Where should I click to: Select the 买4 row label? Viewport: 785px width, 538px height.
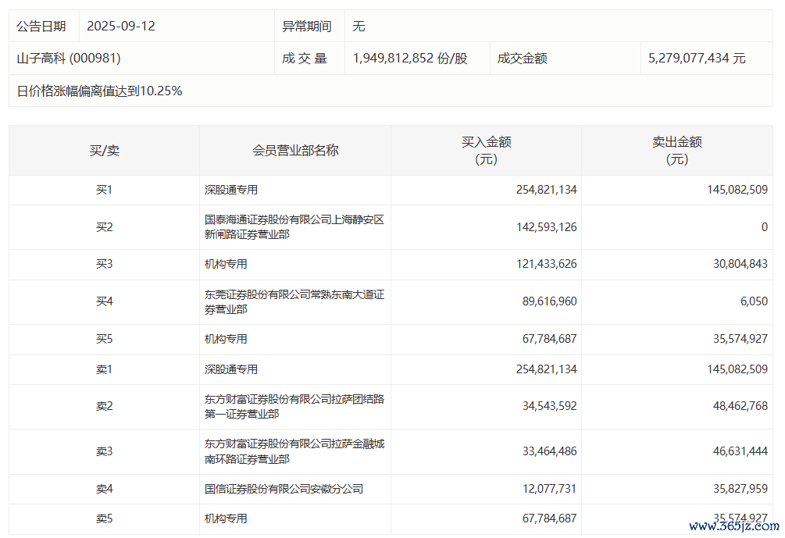coord(104,301)
